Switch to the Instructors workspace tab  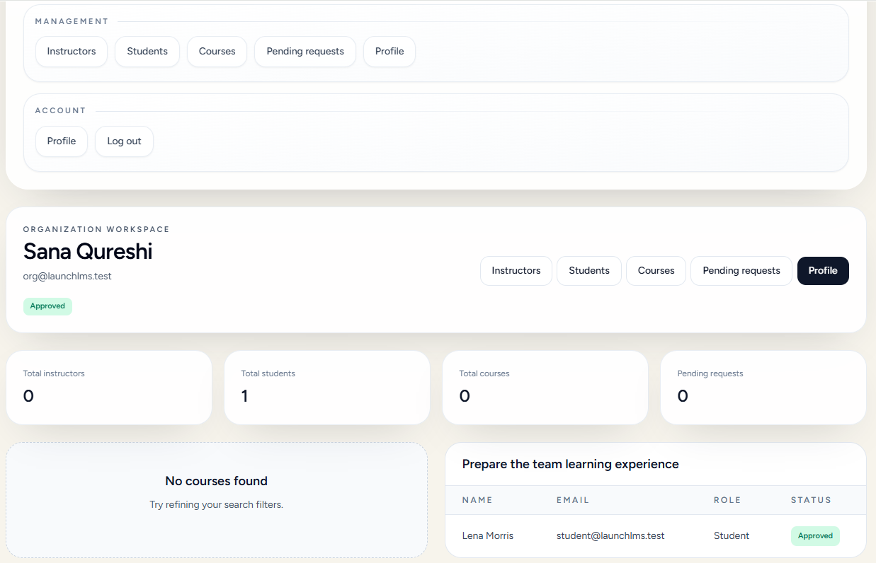click(516, 270)
